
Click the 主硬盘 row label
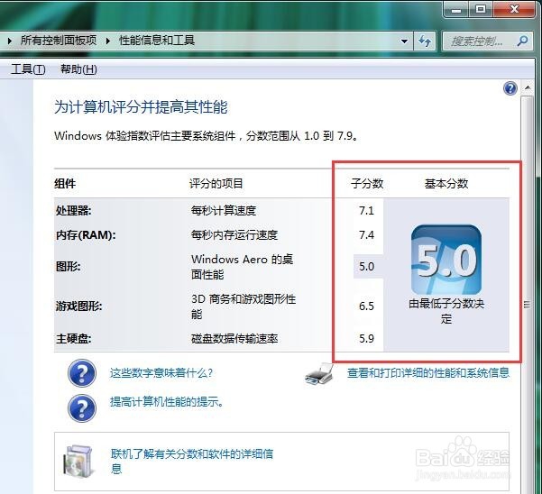click(74, 339)
